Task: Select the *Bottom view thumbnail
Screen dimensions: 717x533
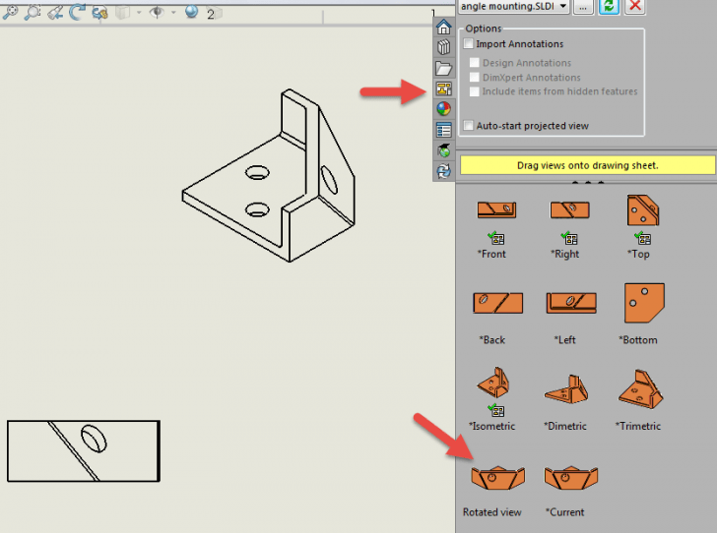Action: click(644, 303)
